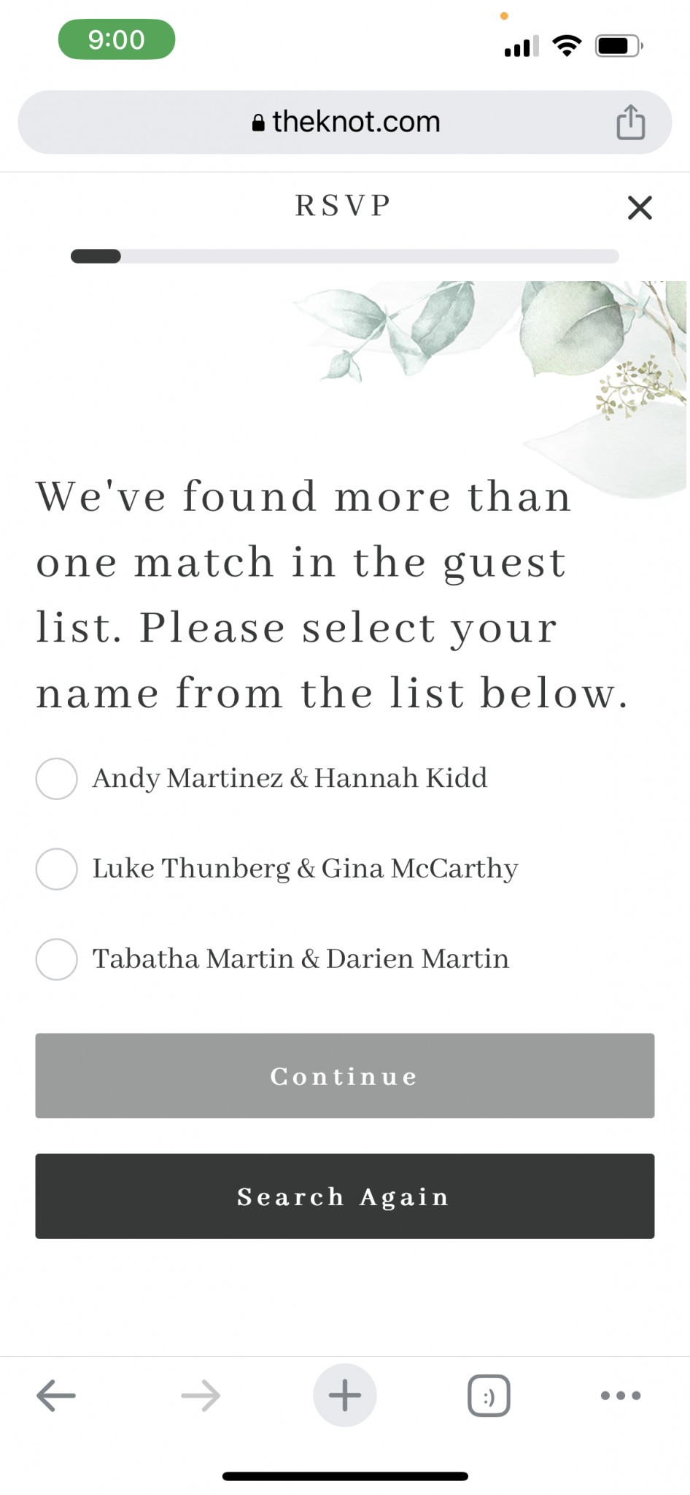Click the Continue button

pyautogui.click(x=345, y=1075)
